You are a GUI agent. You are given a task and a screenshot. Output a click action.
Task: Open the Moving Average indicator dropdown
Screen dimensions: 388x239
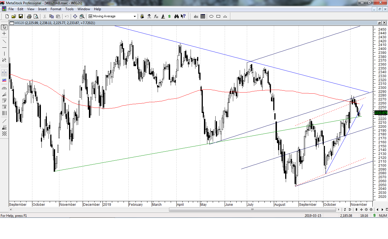pyautogui.click(x=135, y=16)
